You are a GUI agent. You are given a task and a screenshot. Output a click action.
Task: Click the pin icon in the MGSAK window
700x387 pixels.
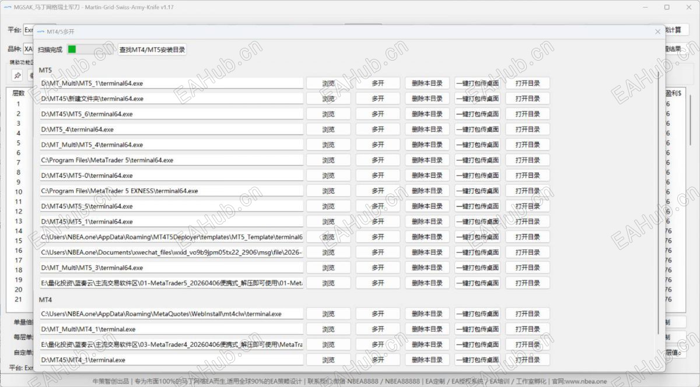click(17, 76)
